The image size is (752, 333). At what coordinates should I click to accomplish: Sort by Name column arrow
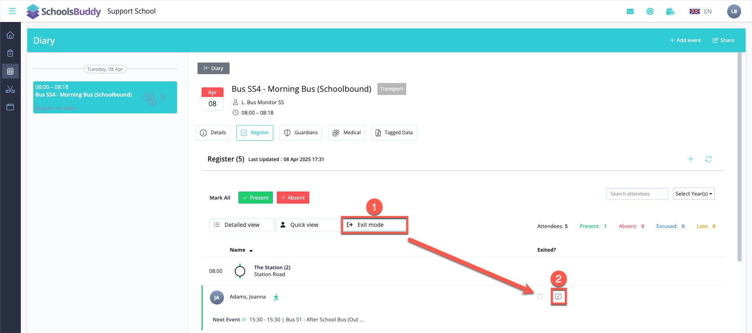[x=251, y=250]
